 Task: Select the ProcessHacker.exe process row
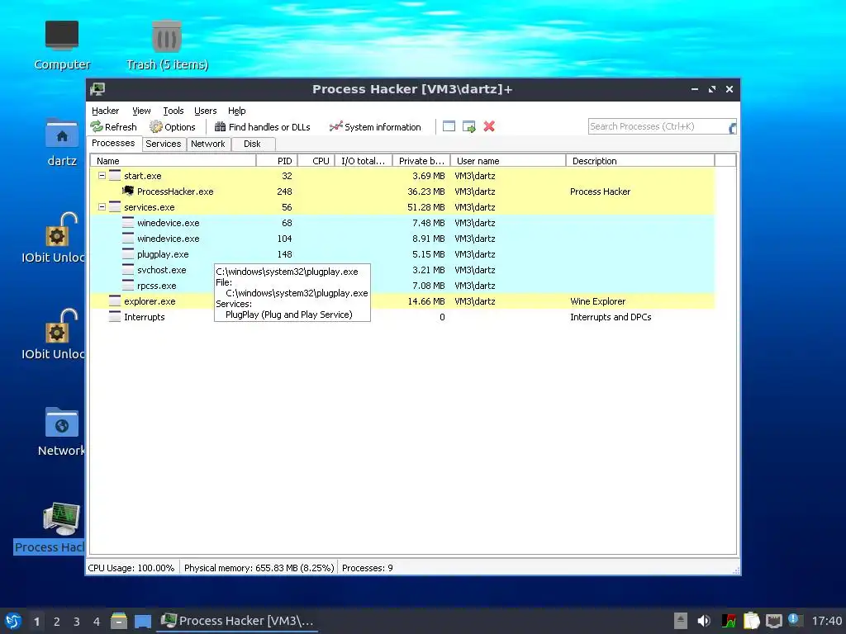pos(402,192)
